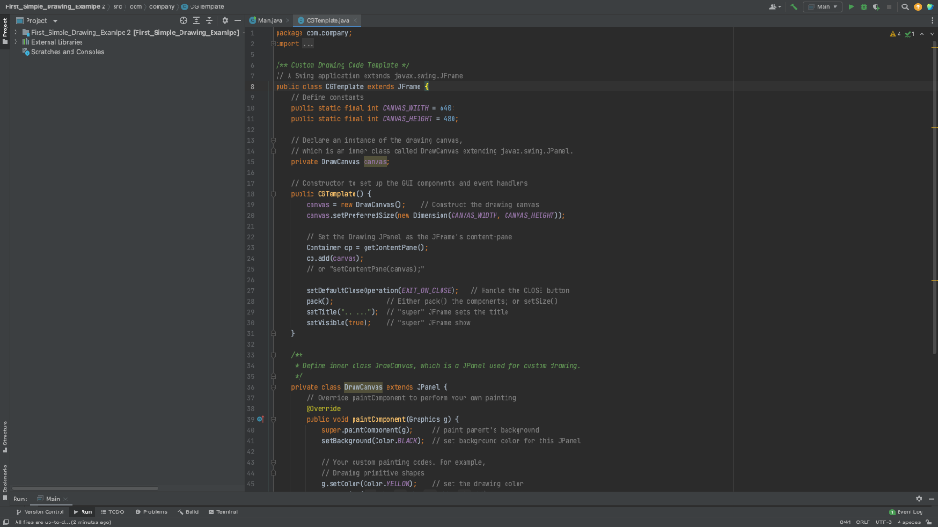This screenshot has width=938, height=527.
Task: Click the Collapse All icon in Project panel
Action: [209, 20]
